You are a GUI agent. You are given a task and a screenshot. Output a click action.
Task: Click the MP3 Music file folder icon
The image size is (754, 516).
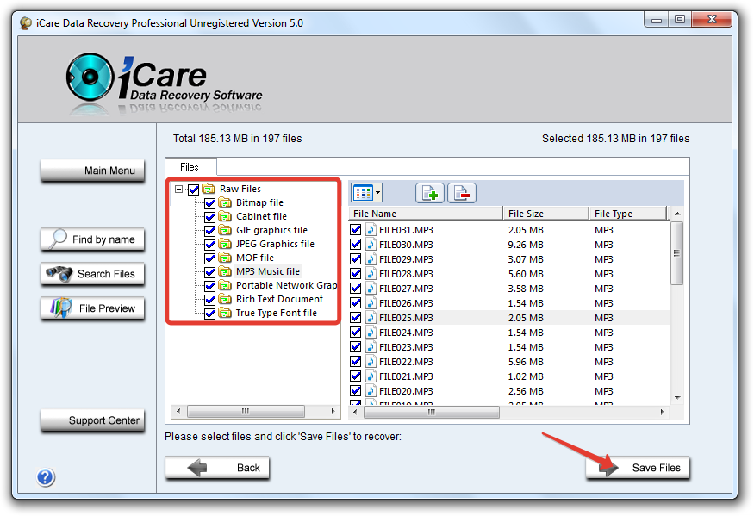tap(226, 271)
